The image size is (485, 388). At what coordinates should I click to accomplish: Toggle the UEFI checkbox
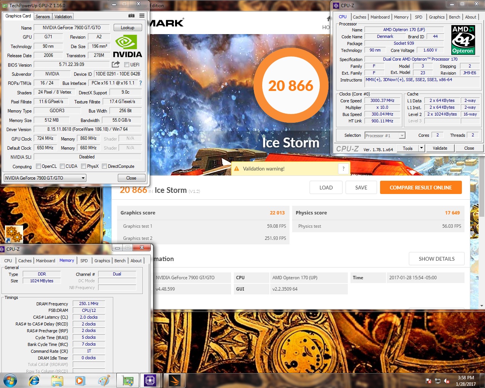pyautogui.click(x=127, y=64)
